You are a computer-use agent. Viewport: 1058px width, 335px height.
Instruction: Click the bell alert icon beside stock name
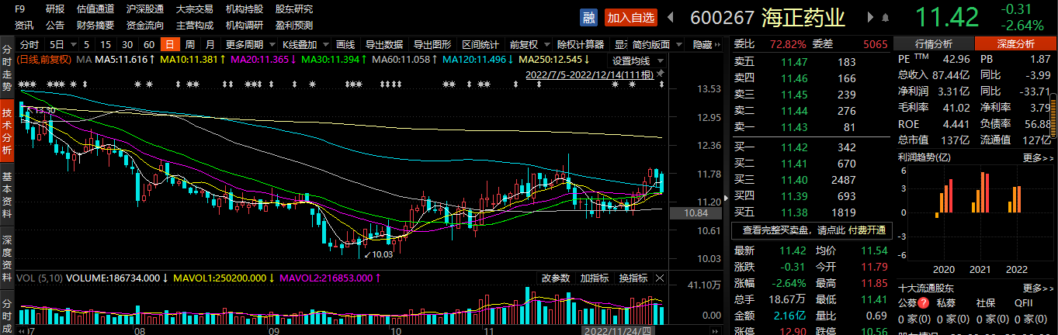pos(884,17)
